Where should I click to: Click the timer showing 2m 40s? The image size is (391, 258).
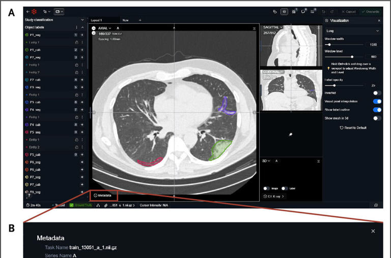(33, 205)
